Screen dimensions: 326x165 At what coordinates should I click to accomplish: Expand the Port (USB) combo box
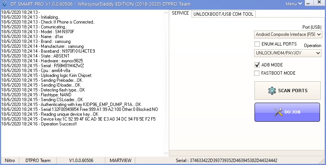coord(288,34)
